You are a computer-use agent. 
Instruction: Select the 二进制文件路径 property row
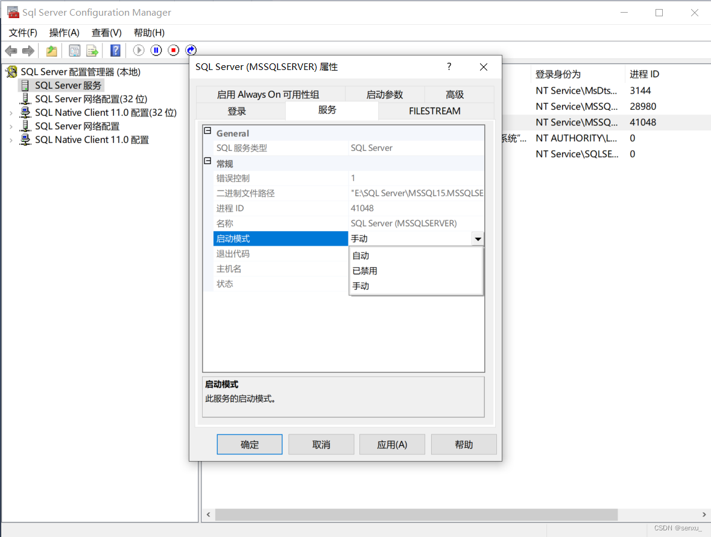click(348, 193)
